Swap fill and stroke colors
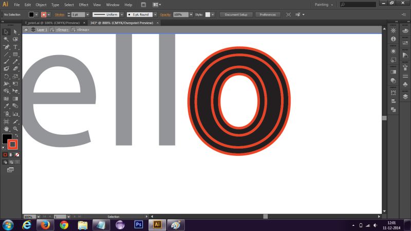The image size is (411, 231). (16, 135)
